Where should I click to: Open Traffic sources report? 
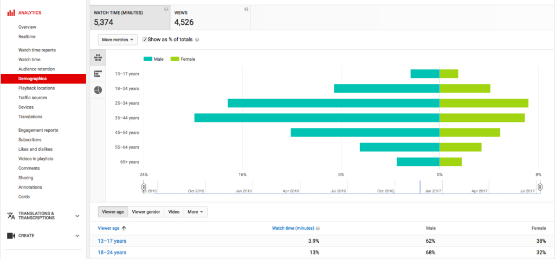pyautogui.click(x=33, y=98)
